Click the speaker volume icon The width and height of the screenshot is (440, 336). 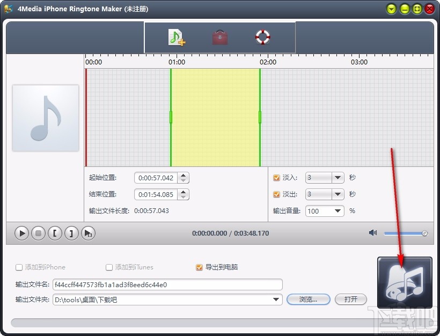(373, 233)
